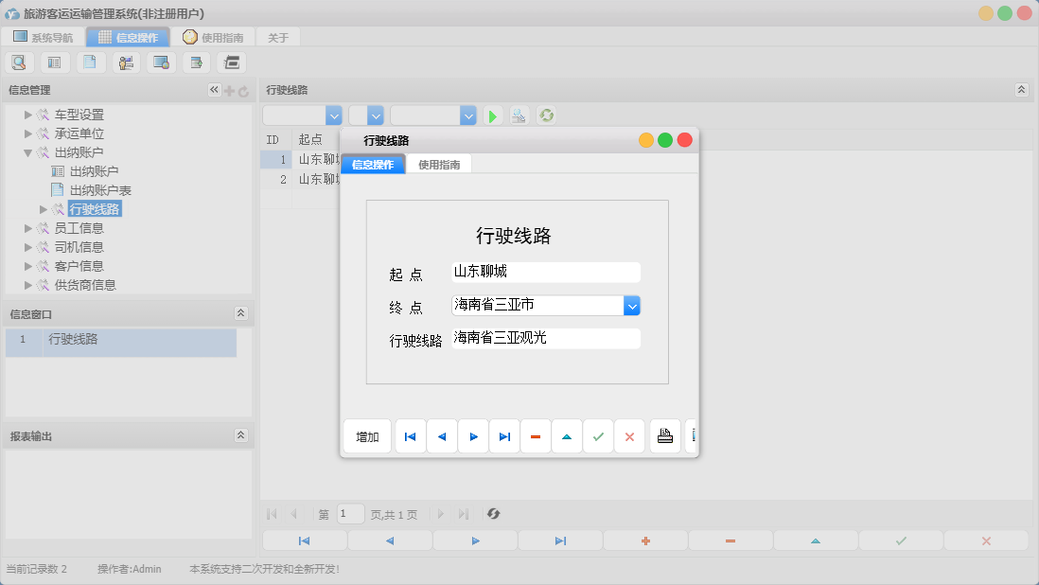Click the print icon in the dialog toolbar
The width and height of the screenshot is (1039, 585).
[x=664, y=436]
